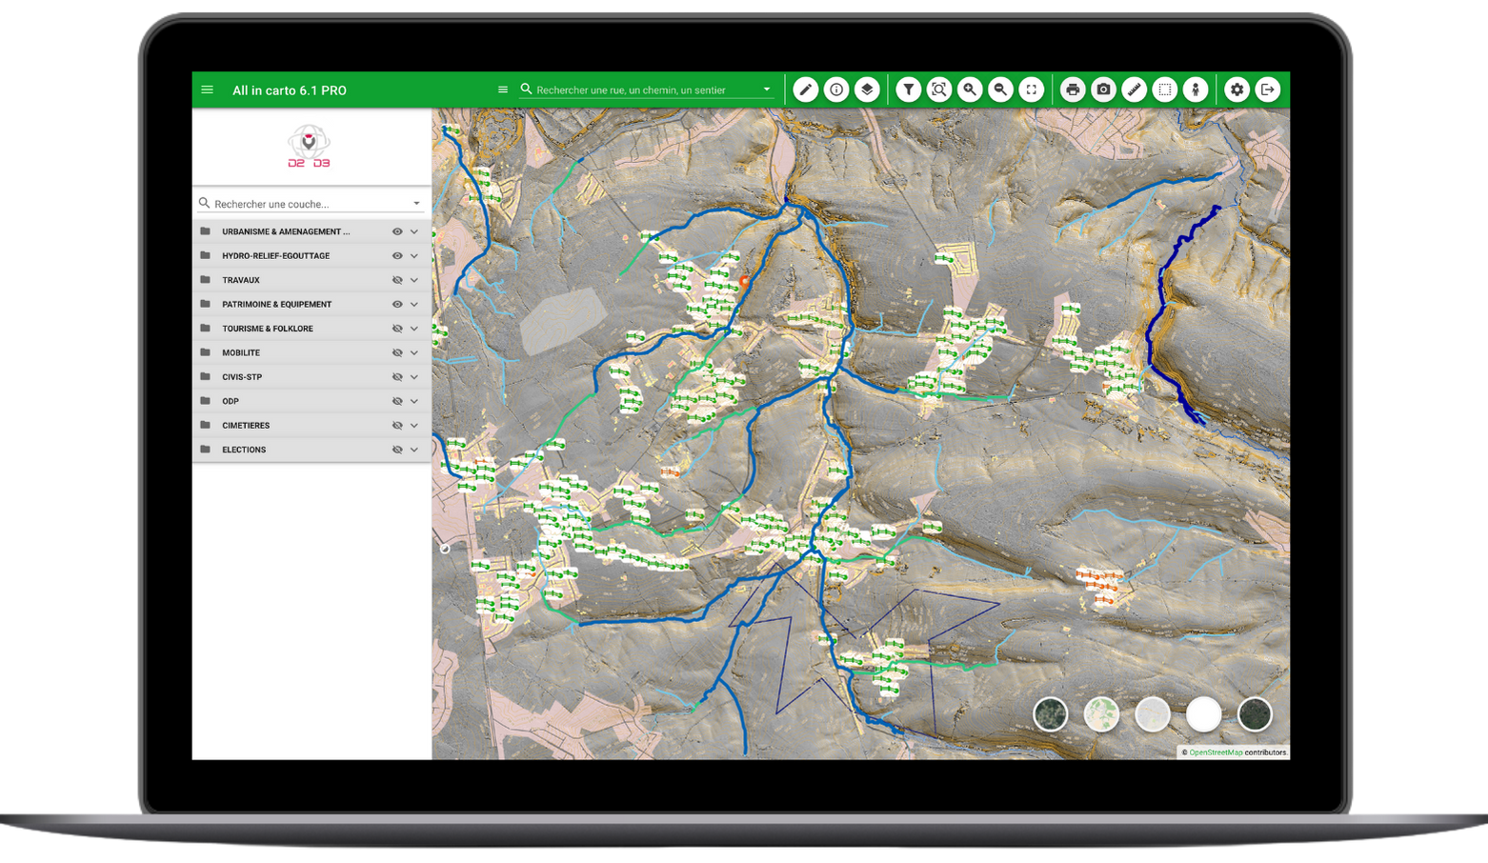Open the layer search dropdown arrow
Image resolution: width=1488 pixels, height=863 pixels.
416,204
